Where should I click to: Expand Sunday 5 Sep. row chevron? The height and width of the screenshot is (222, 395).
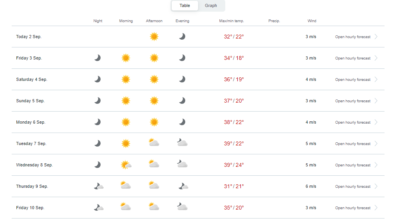(376, 101)
